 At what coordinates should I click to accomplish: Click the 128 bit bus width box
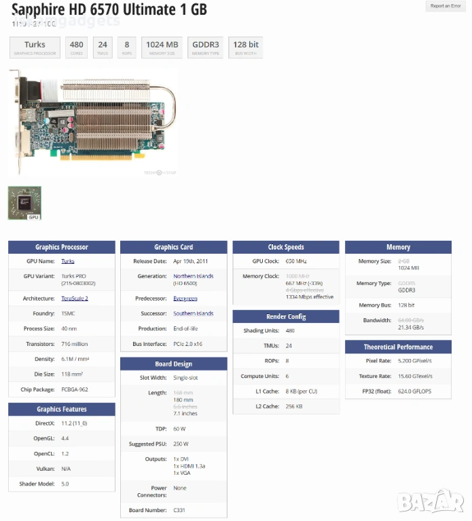tap(244, 47)
